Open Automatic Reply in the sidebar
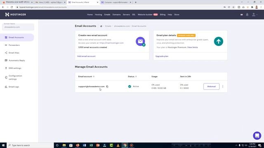 click(16, 60)
